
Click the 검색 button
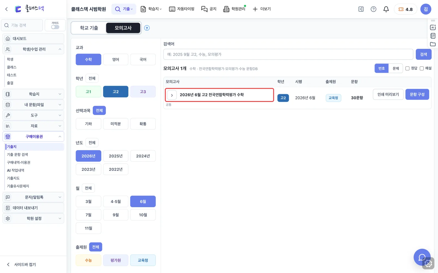(x=423, y=54)
